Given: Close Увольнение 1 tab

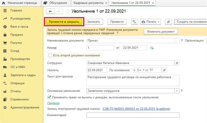Looking at the screenshot, I should (153, 3).
